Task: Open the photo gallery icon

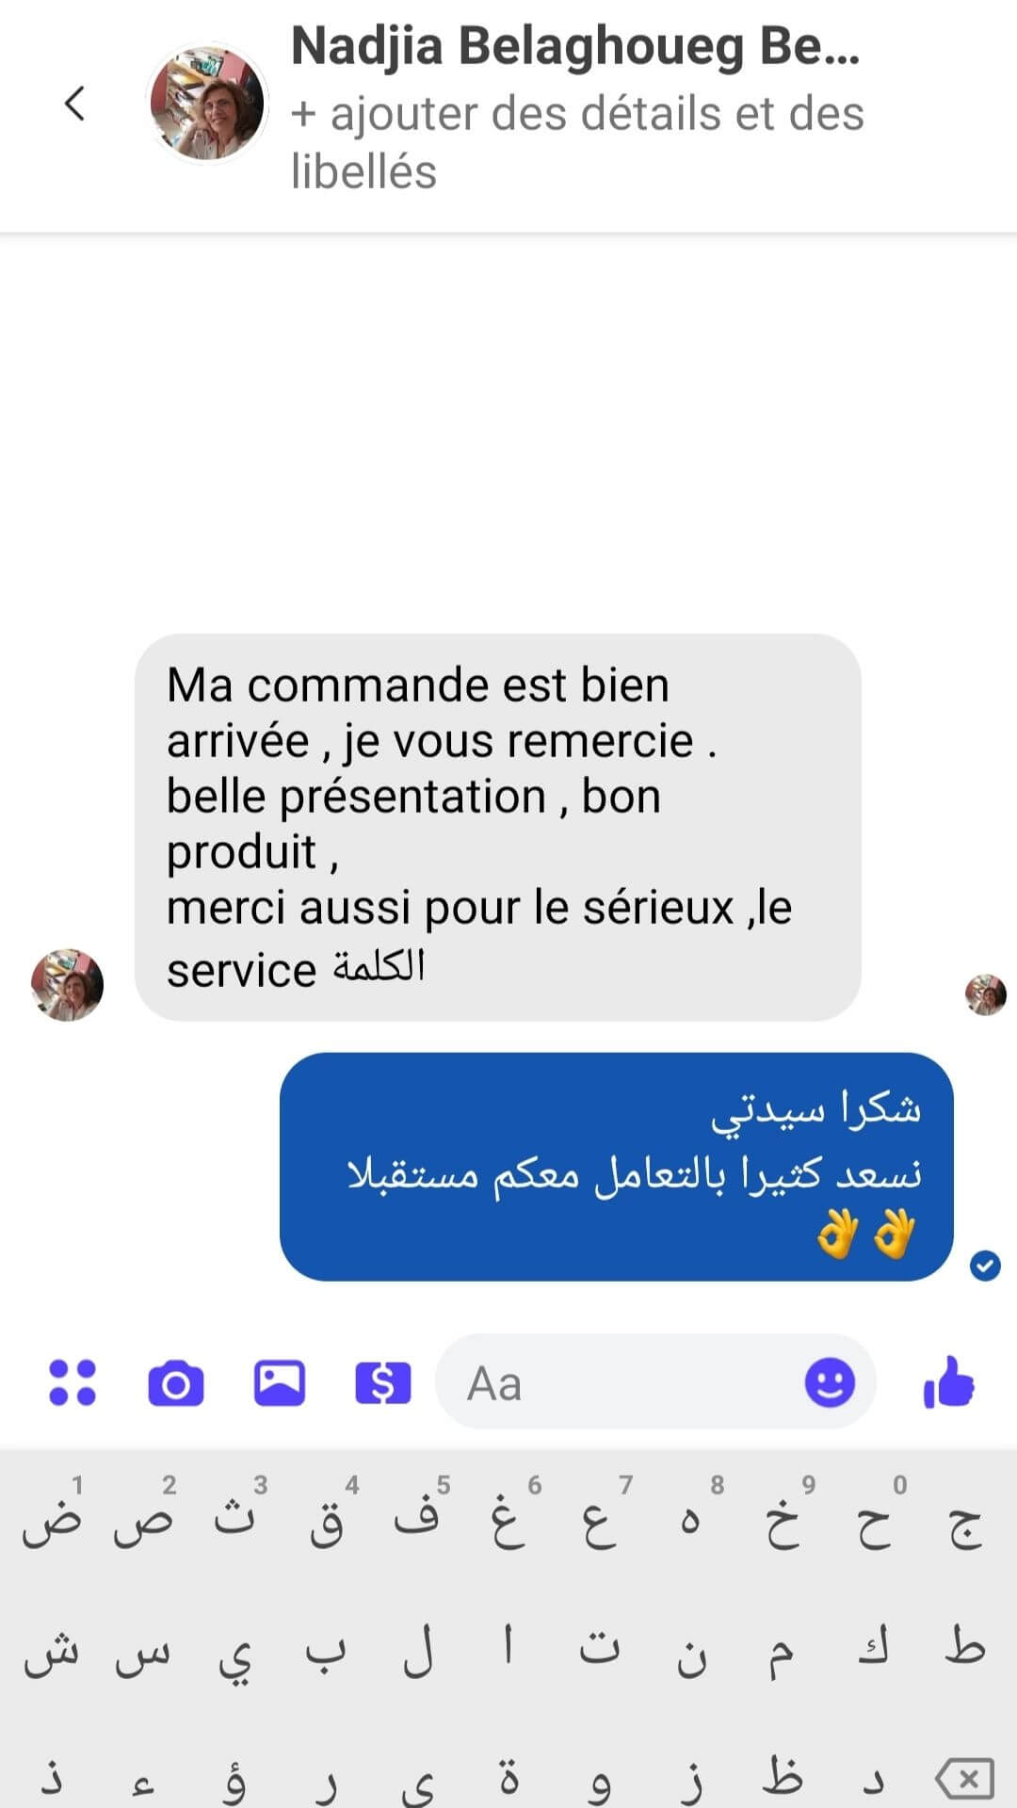Action: pyautogui.click(x=280, y=1383)
